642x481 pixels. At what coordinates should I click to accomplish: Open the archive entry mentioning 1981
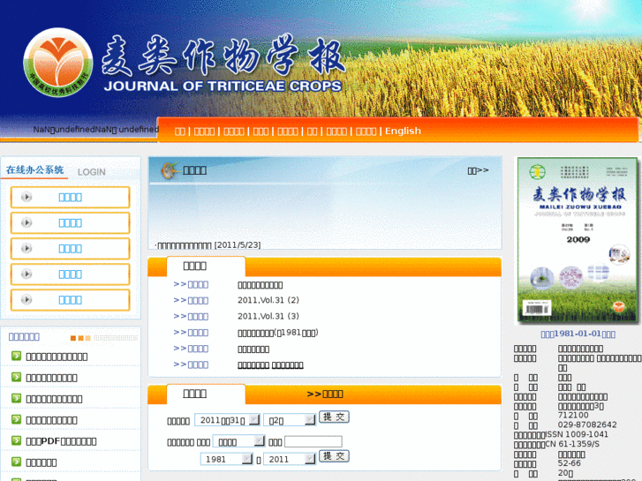point(278,333)
